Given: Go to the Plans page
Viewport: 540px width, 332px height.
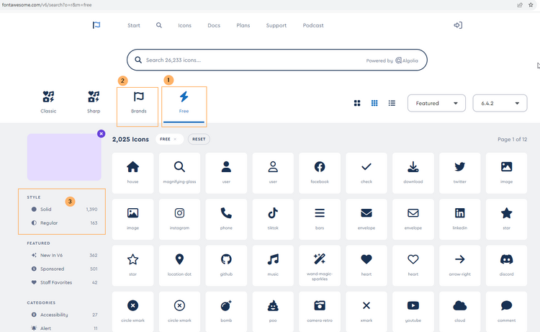Looking at the screenshot, I should pos(243,25).
